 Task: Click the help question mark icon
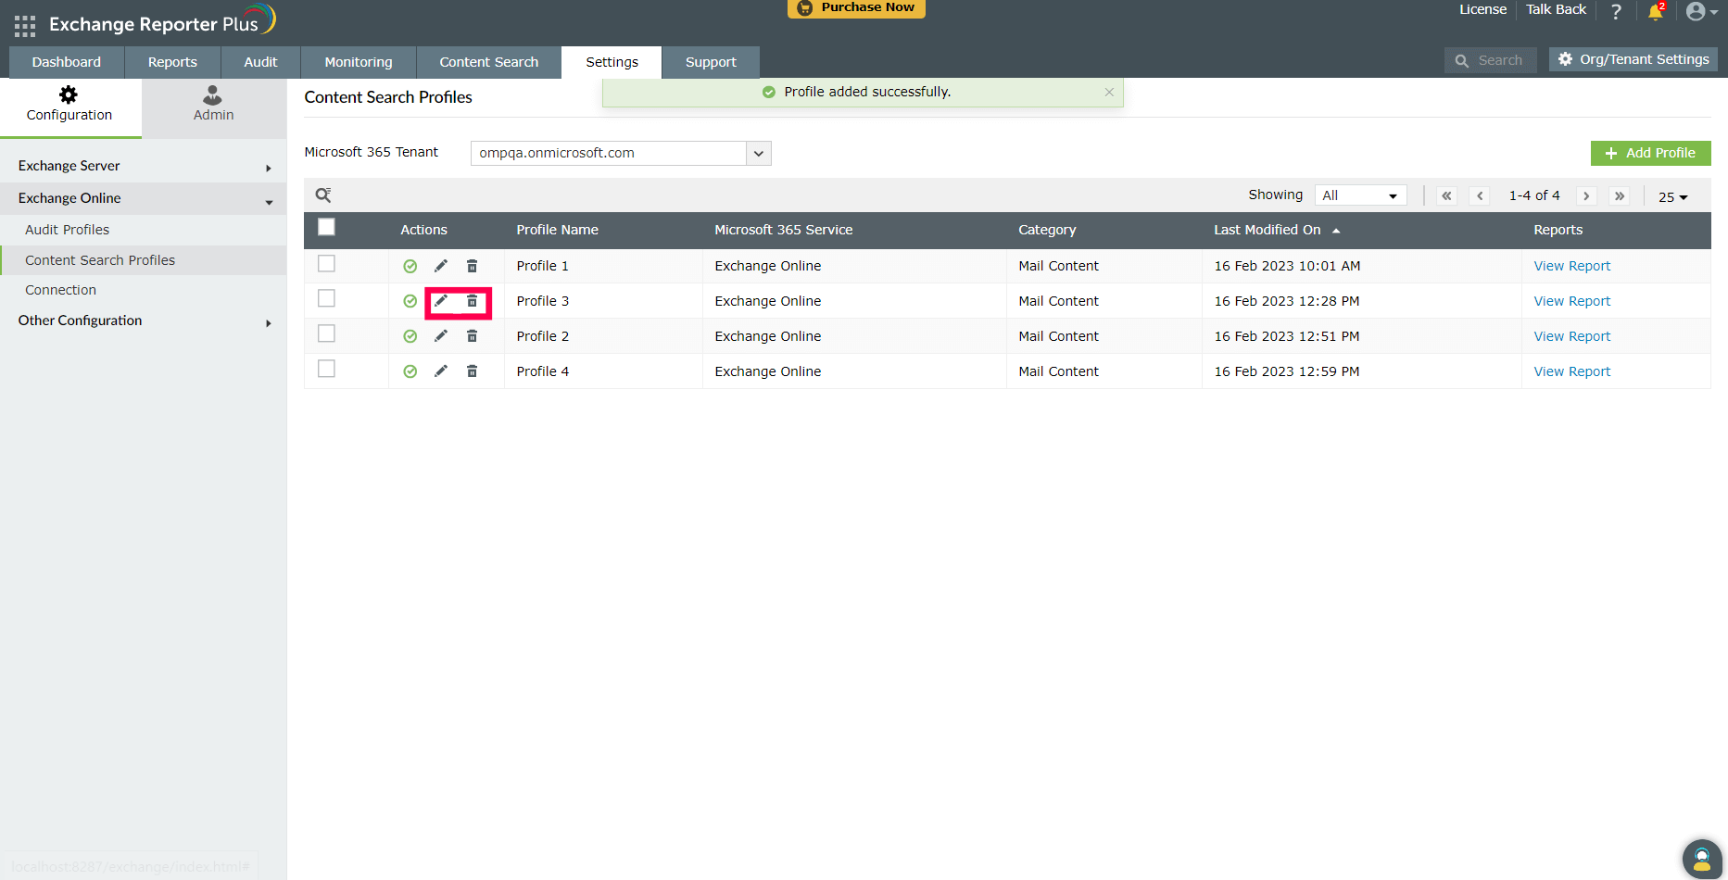1616,11
